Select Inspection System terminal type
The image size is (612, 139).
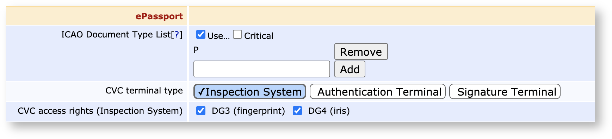click(250, 91)
